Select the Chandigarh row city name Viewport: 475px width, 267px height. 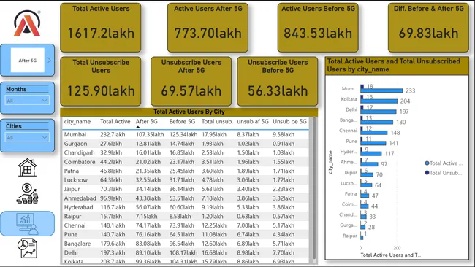[x=79, y=152]
